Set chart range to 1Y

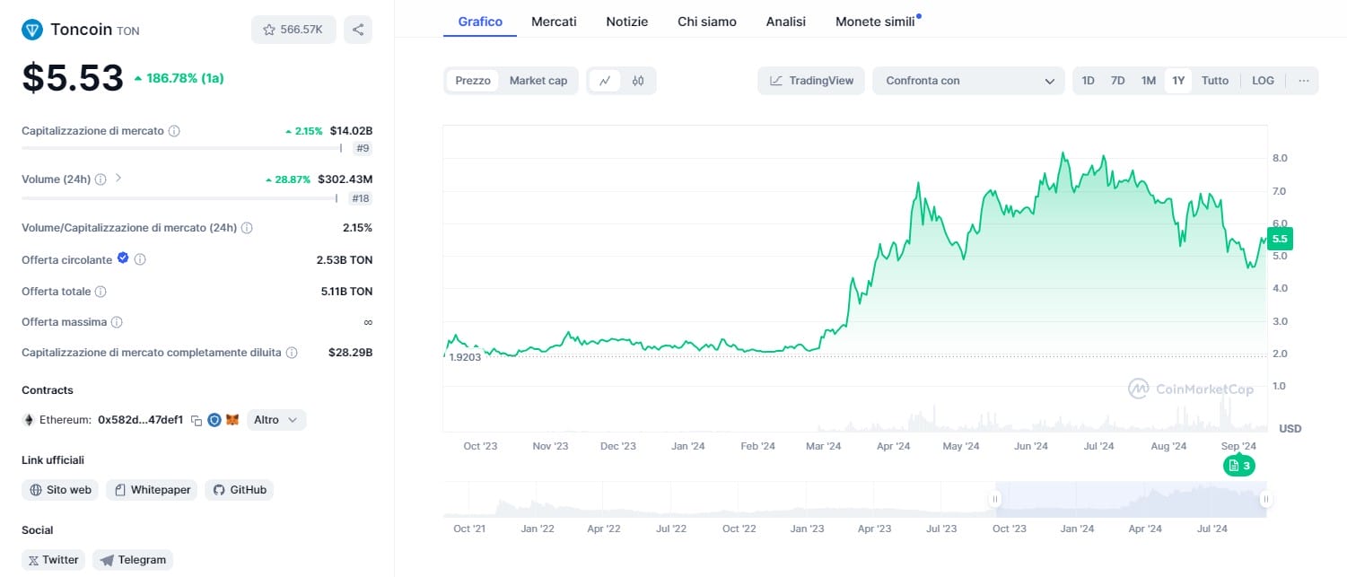coord(1178,81)
